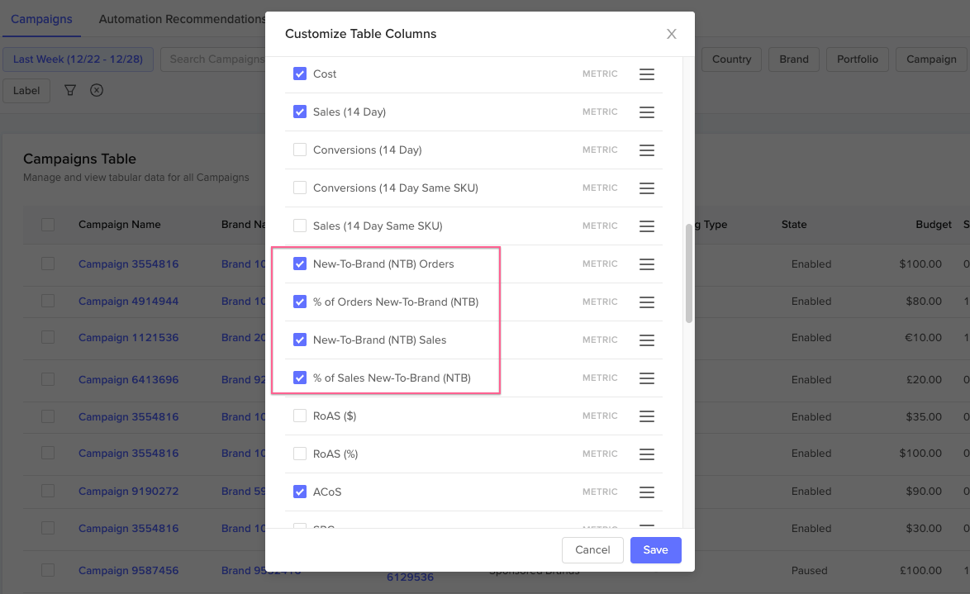Select row checkbox for Campaign 4914944

click(48, 301)
